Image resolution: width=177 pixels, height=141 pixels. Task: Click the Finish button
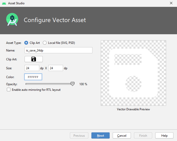pyautogui.click(x=143, y=135)
